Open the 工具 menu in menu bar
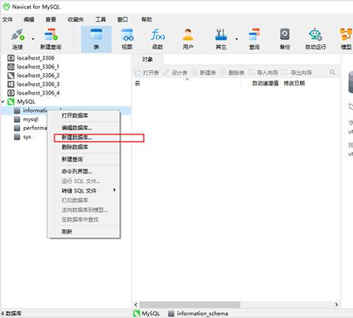The image size is (353, 318). (x=101, y=19)
